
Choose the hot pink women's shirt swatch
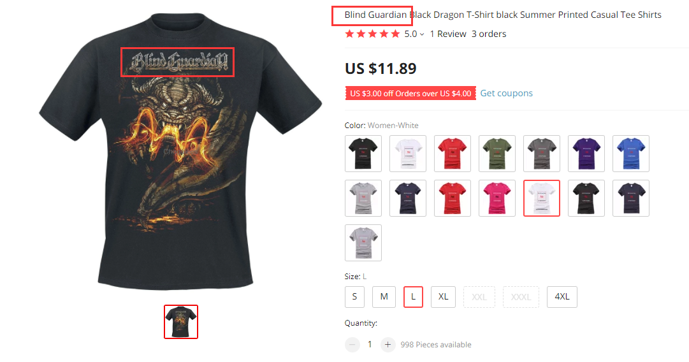point(497,198)
